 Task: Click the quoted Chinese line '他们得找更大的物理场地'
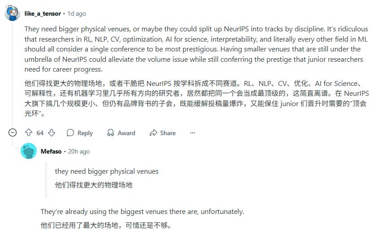(94, 185)
